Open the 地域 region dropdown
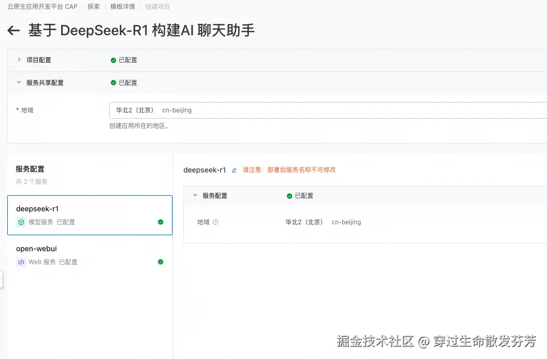547x359 pixels. [327, 110]
